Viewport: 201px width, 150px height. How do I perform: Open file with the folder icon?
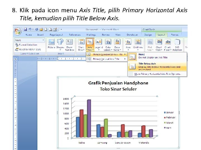(41, 29)
